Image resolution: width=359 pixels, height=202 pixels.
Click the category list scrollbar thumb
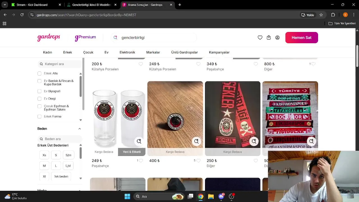[x=81, y=86]
